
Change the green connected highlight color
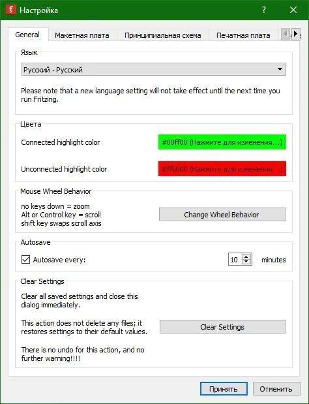pyautogui.click(x=222, y=142)
